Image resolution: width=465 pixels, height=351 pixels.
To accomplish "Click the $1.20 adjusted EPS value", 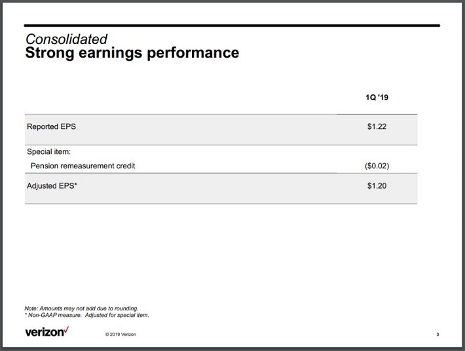I will coord(377,186).
